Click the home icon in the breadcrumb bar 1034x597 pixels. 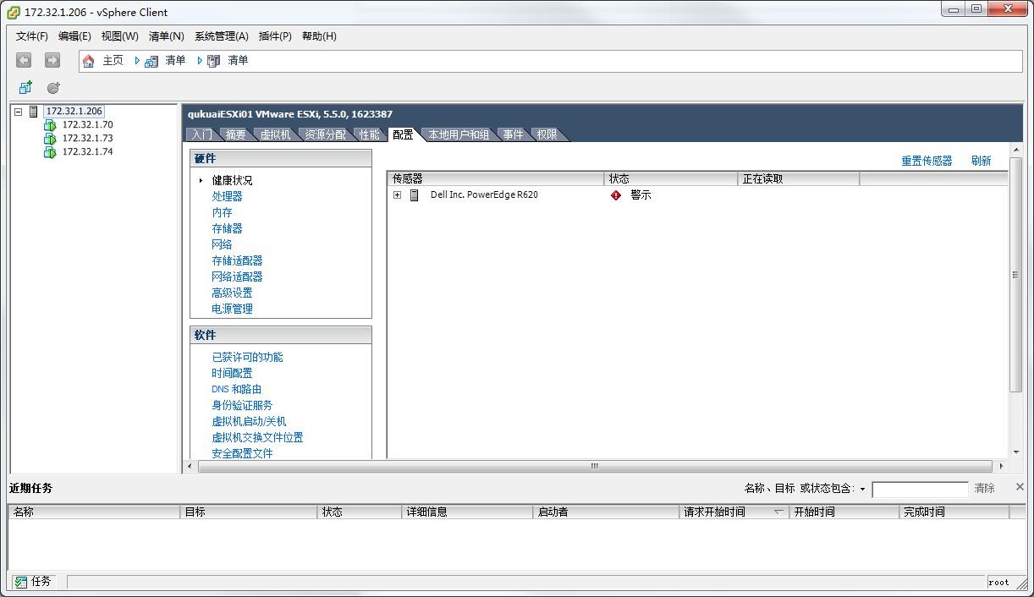click(x=89, y=61)
